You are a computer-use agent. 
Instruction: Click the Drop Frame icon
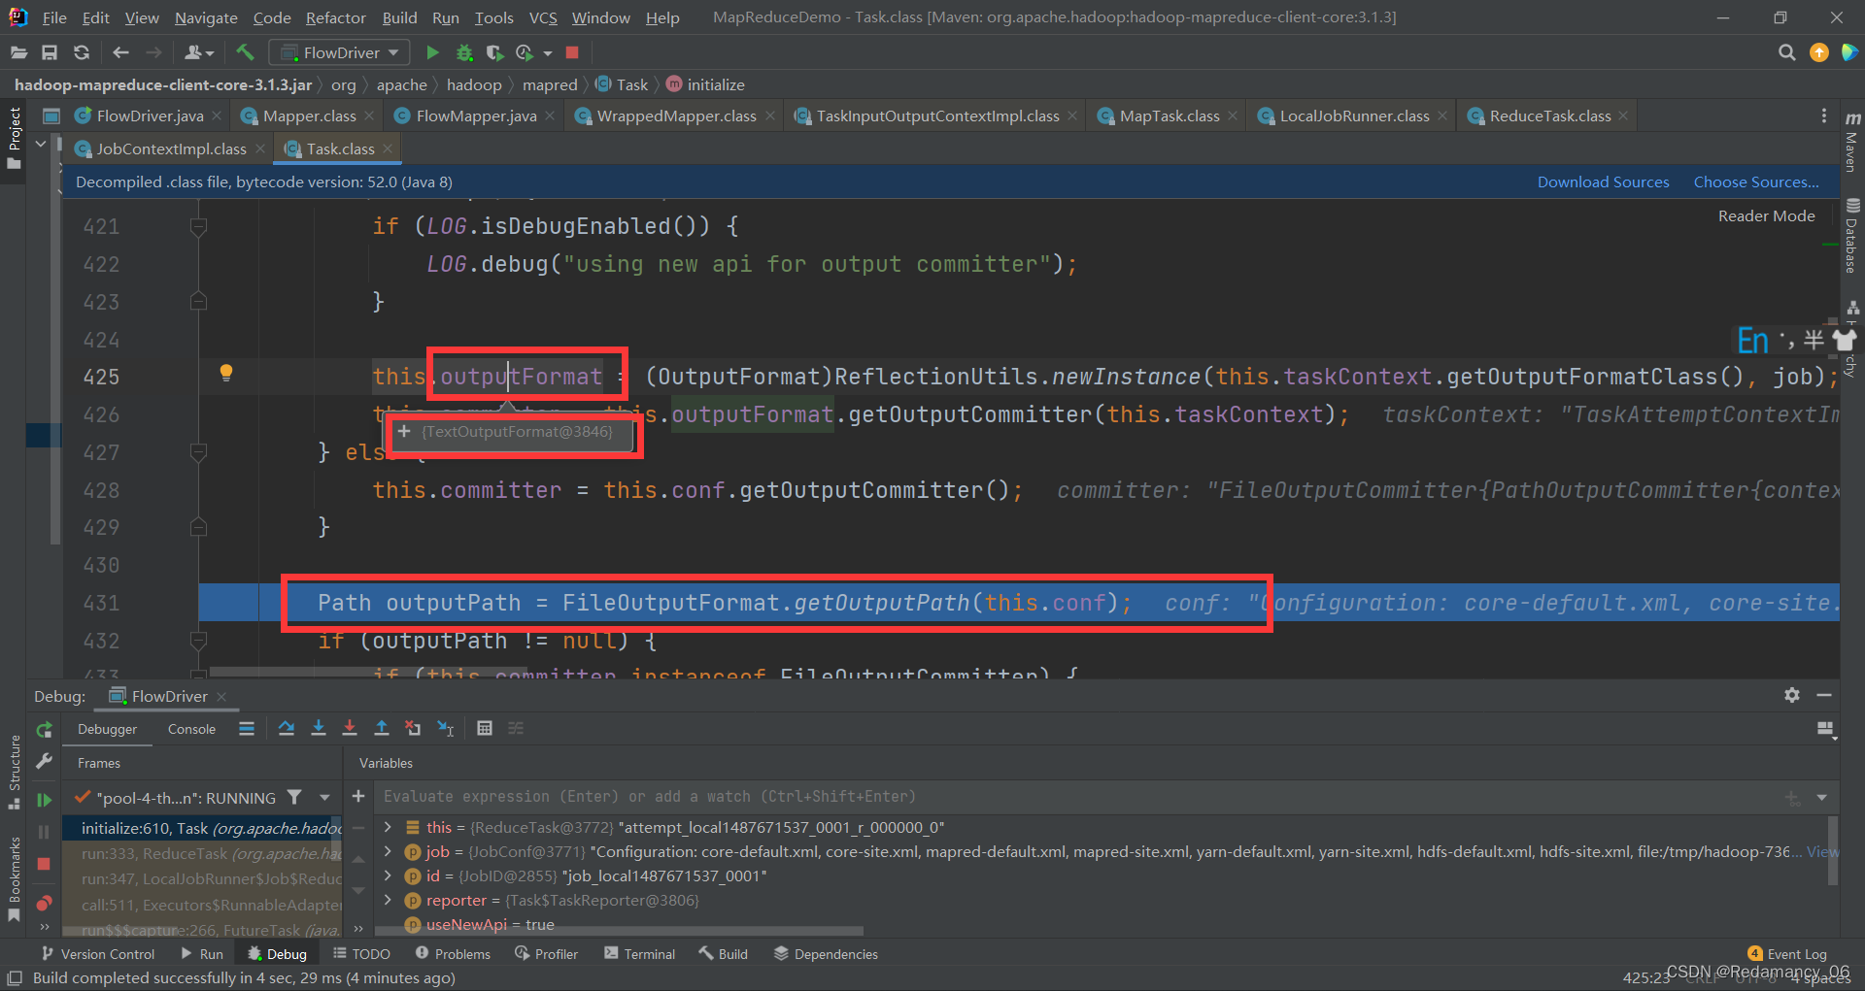click(x=413, y=728)
